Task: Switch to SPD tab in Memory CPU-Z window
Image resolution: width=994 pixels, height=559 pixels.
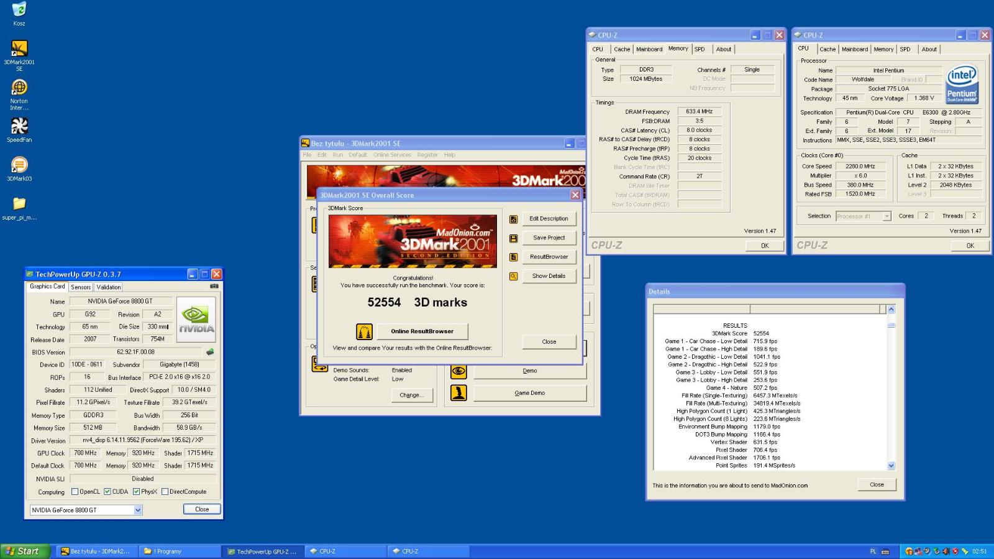Action: [700, 49]
